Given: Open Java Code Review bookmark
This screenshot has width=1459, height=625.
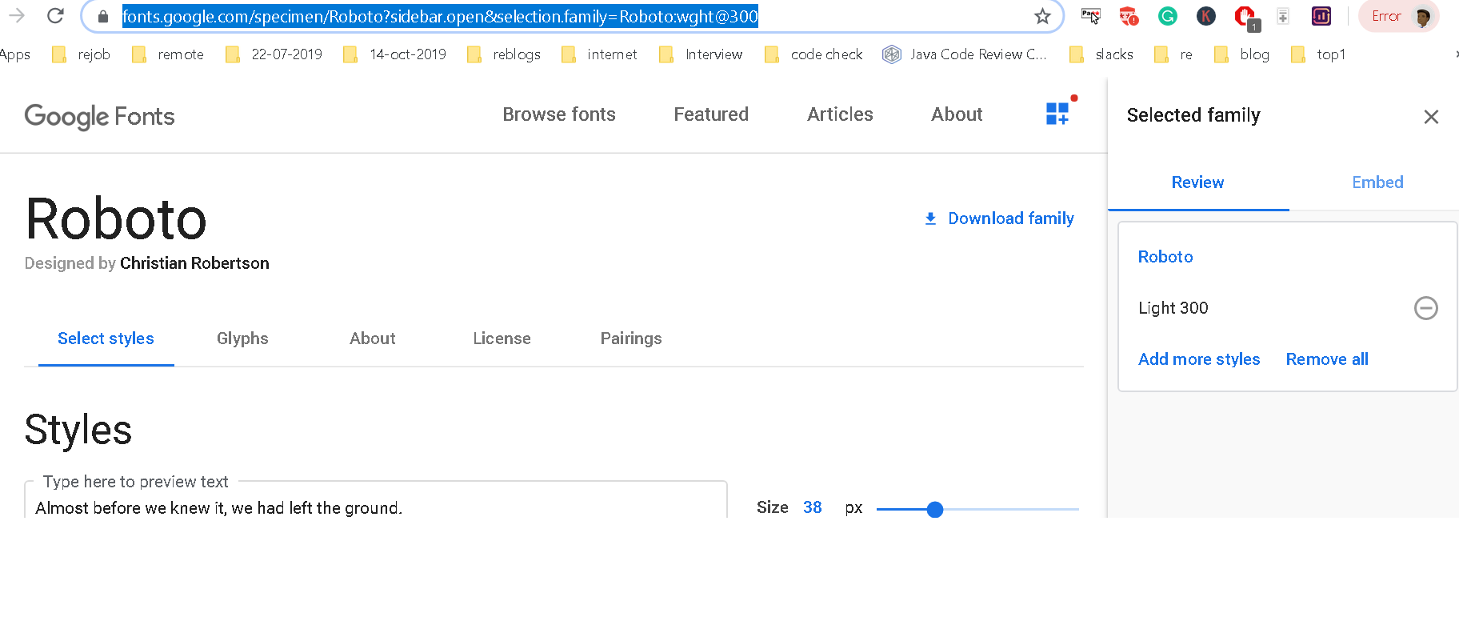Looking at the screenshot, I should click(965, 54).
